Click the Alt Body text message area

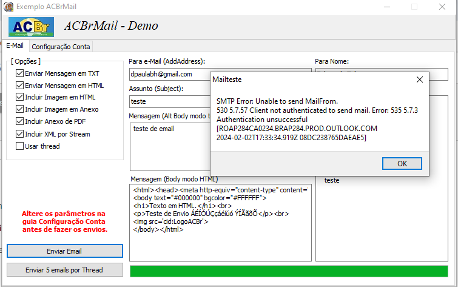170,147
